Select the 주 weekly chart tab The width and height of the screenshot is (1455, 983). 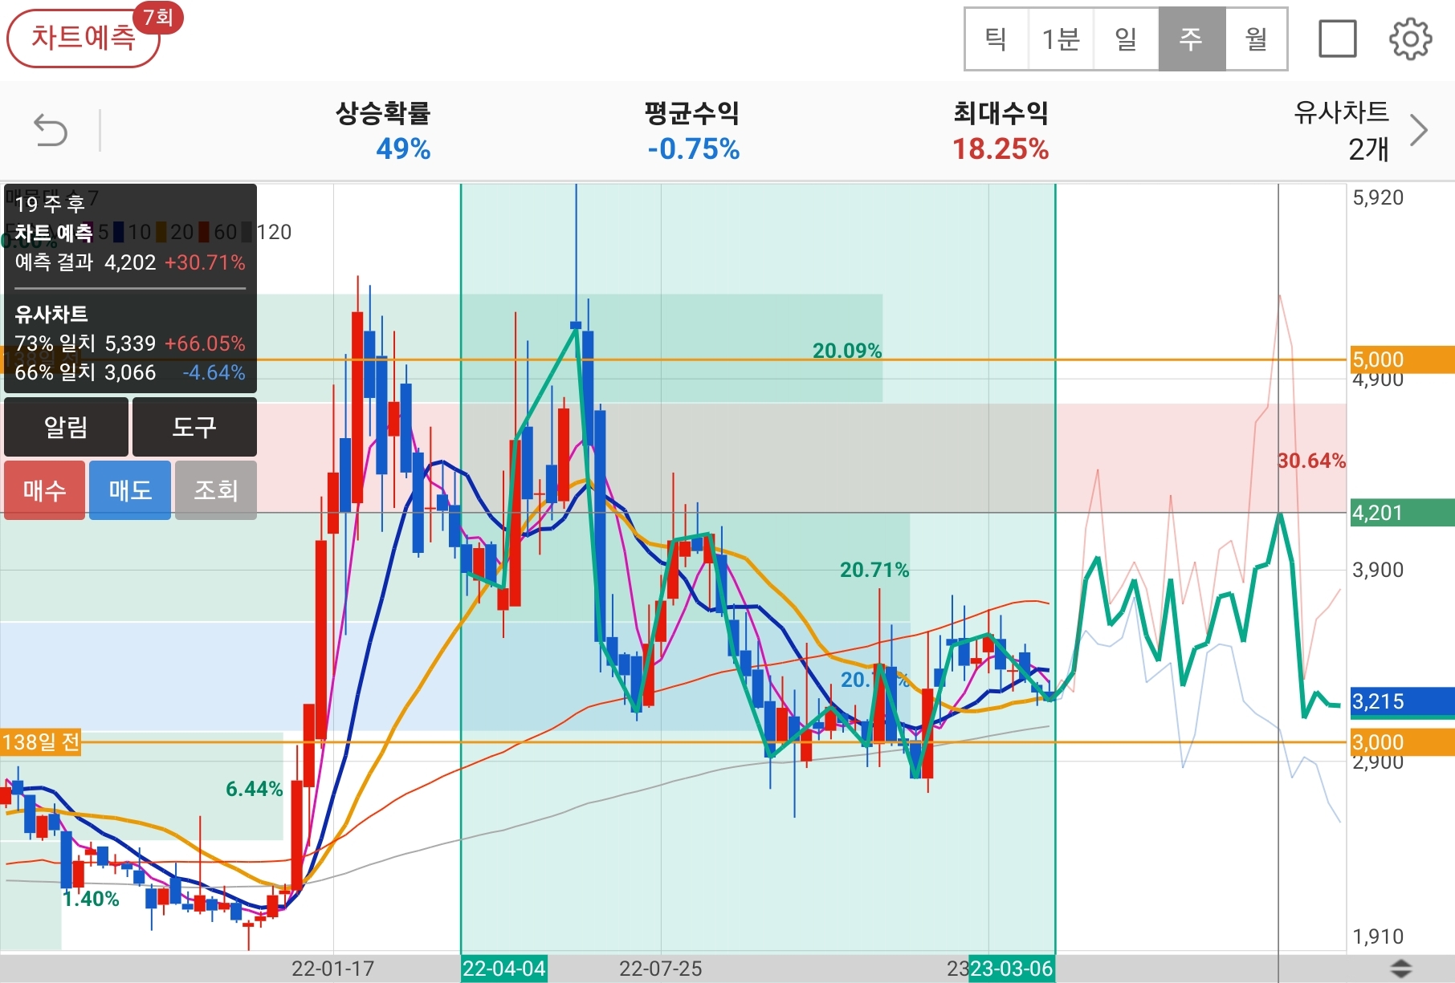(1192, 39)
